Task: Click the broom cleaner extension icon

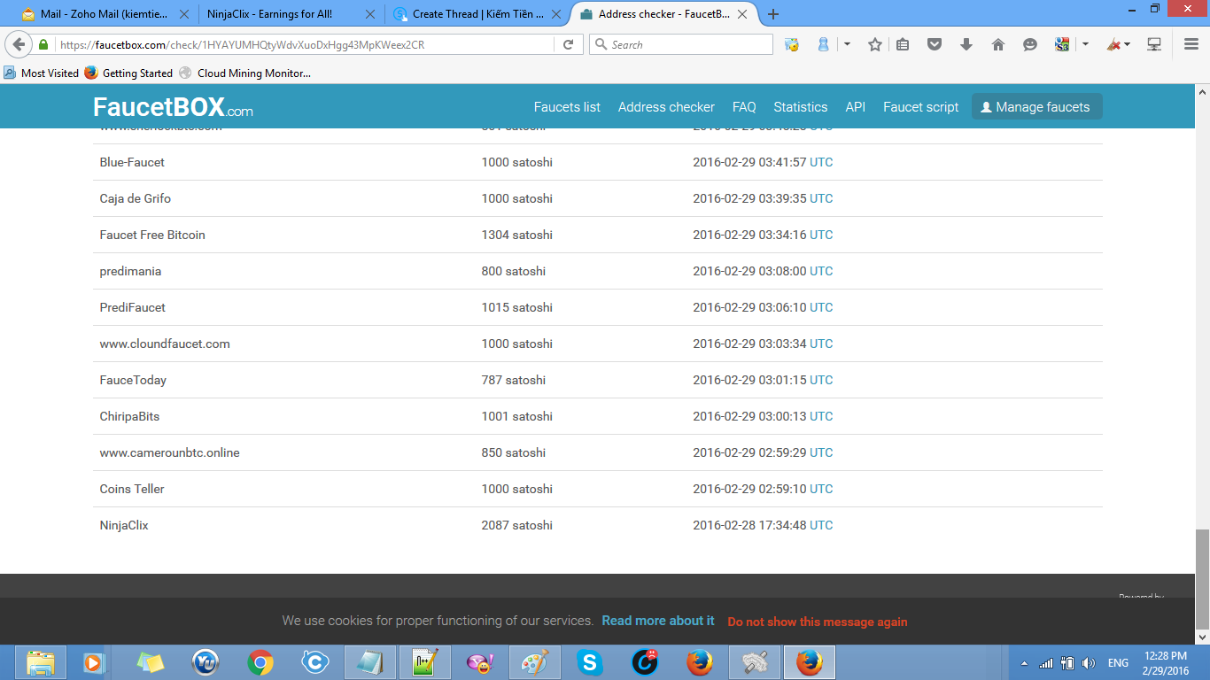Action: (1114, 44)
